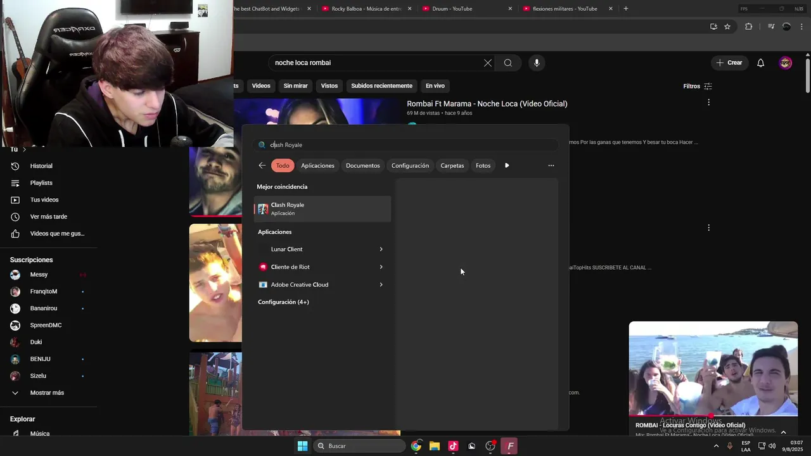Select the En vivo filter chip
The width and height of the screenshot is (811, 456).
435,86
